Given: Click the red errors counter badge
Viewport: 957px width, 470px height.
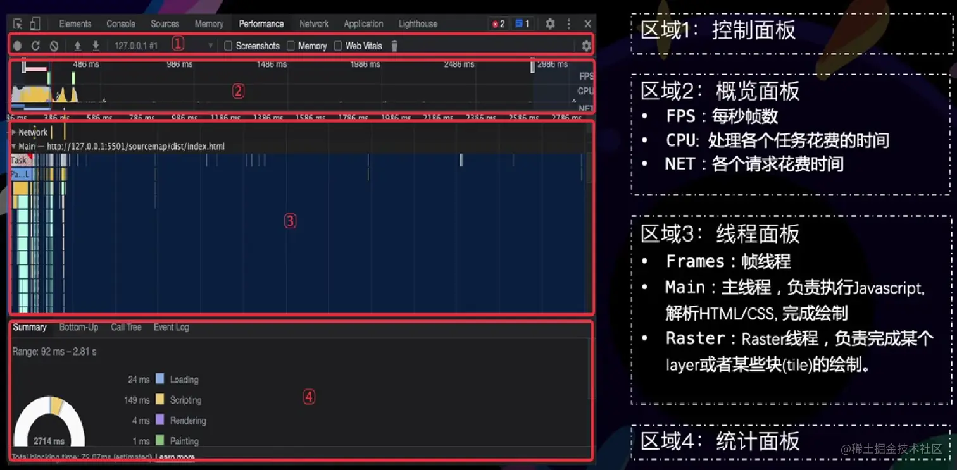Looking at the screenshot, I should point(499,24).
